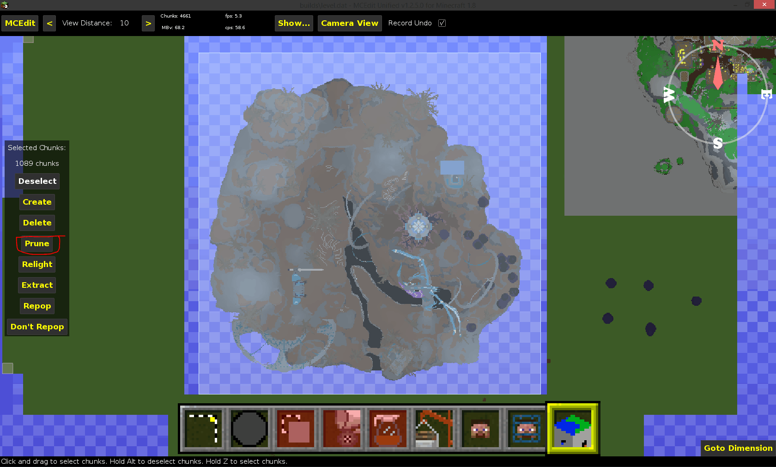Select the Player position head tool
The image size is (776, 467).
(480, 429)
